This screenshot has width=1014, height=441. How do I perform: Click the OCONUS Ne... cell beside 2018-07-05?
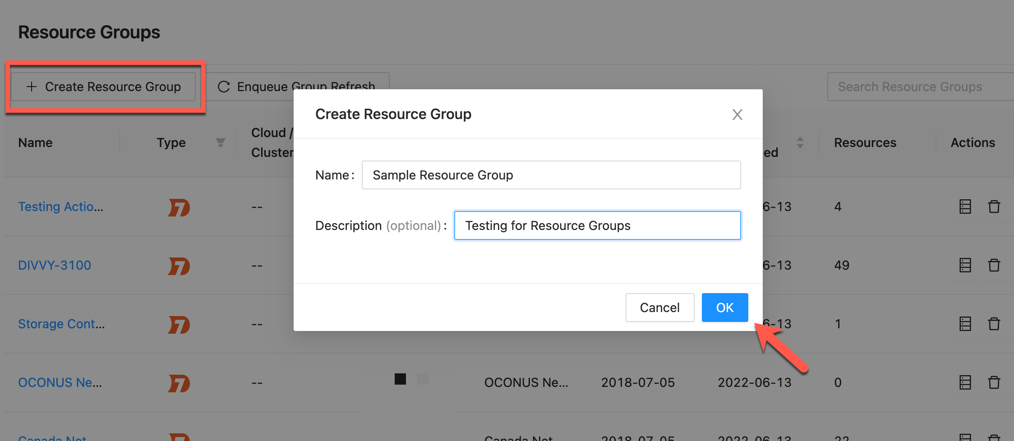click(526, 382)
